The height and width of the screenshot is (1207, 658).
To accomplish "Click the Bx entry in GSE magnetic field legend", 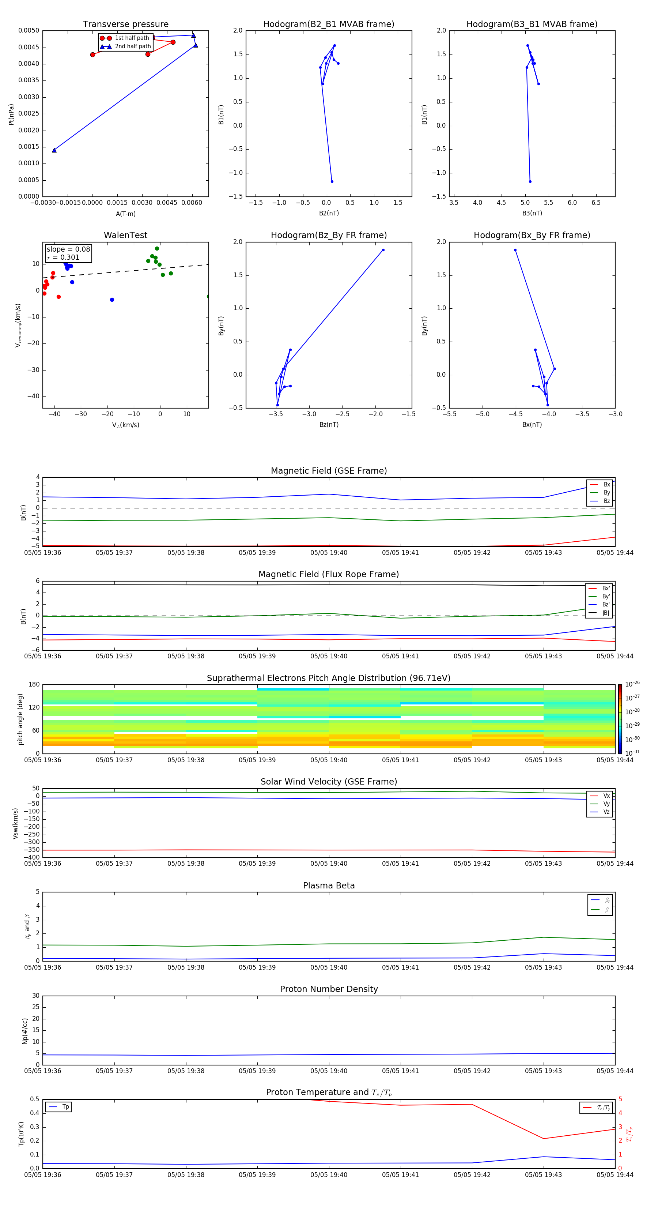I will pos(600,485).
